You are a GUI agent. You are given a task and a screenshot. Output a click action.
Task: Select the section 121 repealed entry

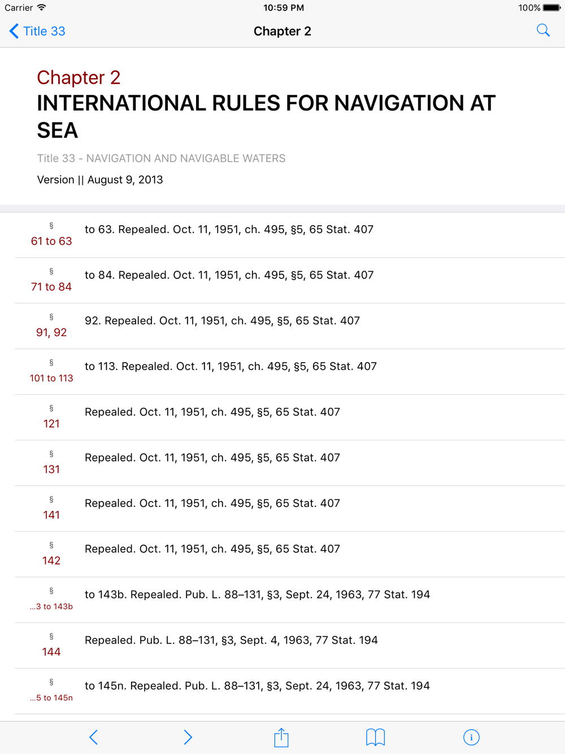pos(290,418)
